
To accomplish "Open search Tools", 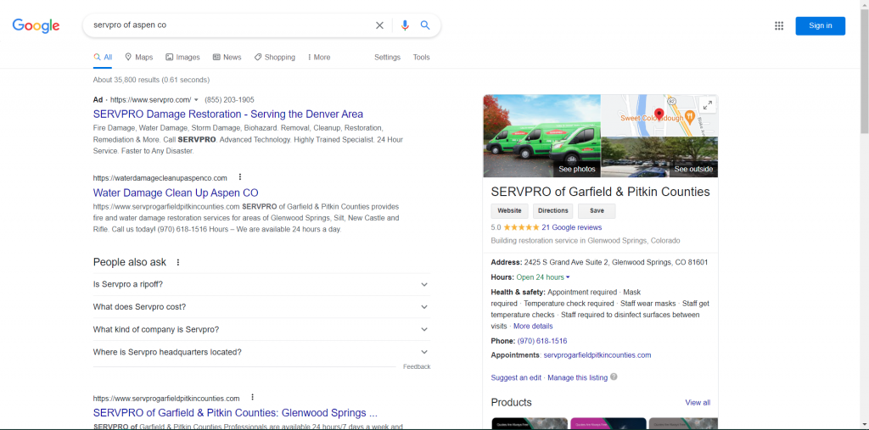I will (421, 57).
